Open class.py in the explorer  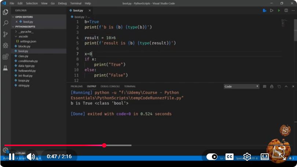[23, 56]
